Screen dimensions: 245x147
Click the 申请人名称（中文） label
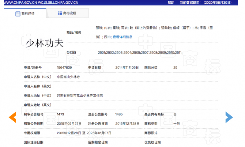click(x=38, y=77)
